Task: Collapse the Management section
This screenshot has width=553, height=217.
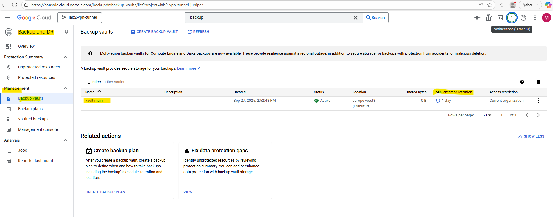Action: pos(65,88)
